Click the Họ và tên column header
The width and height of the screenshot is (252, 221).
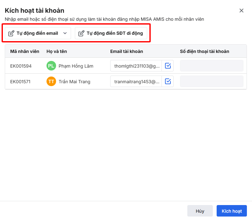point(57,51)
